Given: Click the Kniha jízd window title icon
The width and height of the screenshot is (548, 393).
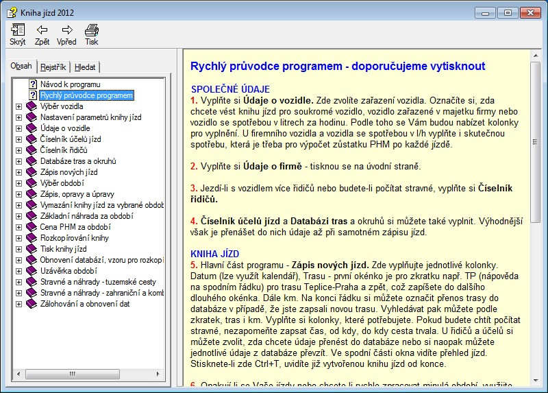Looking at the screenshot, I should pos(12,12).
